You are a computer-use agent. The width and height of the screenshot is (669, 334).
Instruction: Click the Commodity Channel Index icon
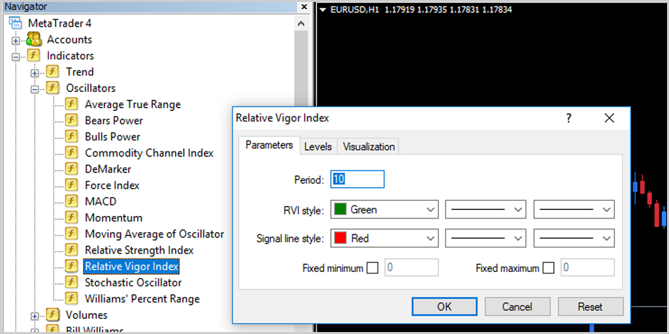tap(71, 153)
